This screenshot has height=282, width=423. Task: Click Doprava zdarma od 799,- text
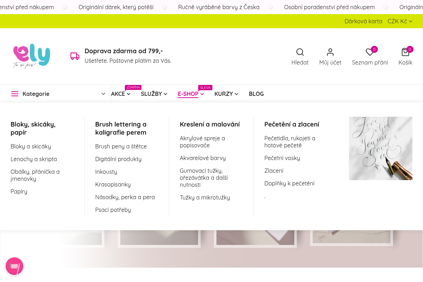click(124, 51)
